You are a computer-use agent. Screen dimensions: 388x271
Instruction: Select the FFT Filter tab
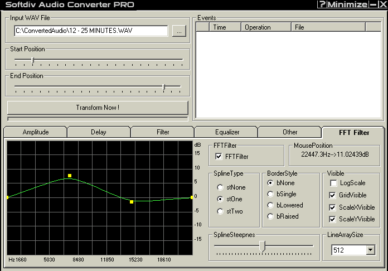click(x=354, y=132)
